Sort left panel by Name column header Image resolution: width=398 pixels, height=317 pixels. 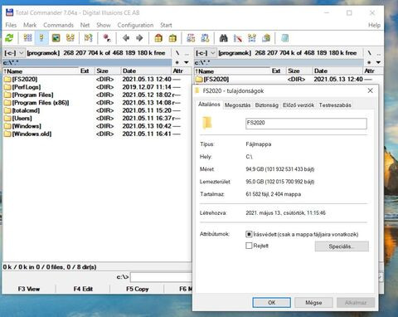point(41,71)
